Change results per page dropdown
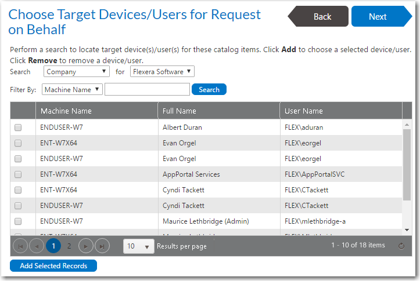420x281 pixels. (139, 246)
